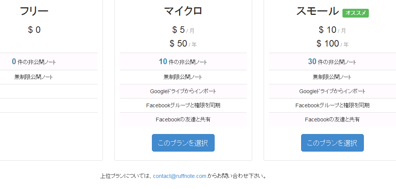Click Facebookの友達と共有 in the マイクロ plan
396x189 pixels.
click(183, 120)
